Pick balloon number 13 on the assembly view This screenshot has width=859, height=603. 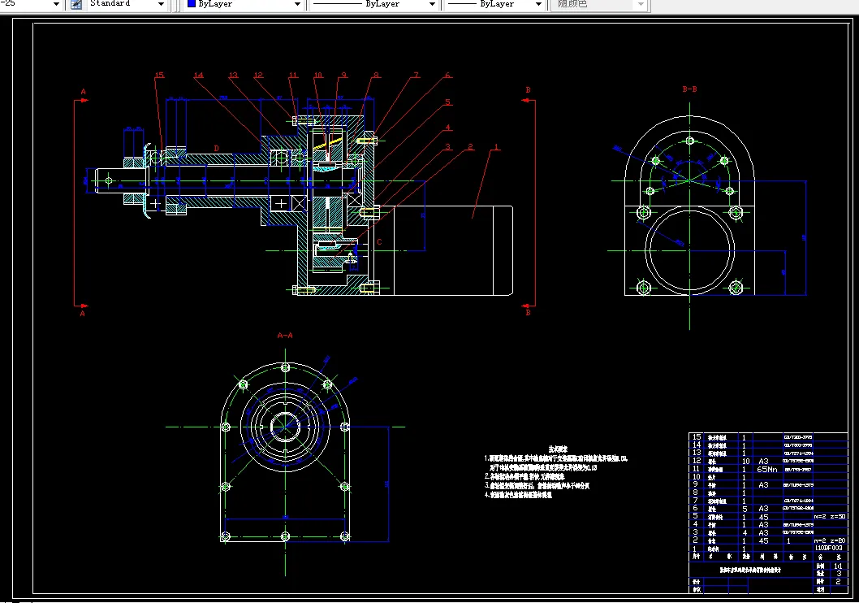[x=233, y=75]
